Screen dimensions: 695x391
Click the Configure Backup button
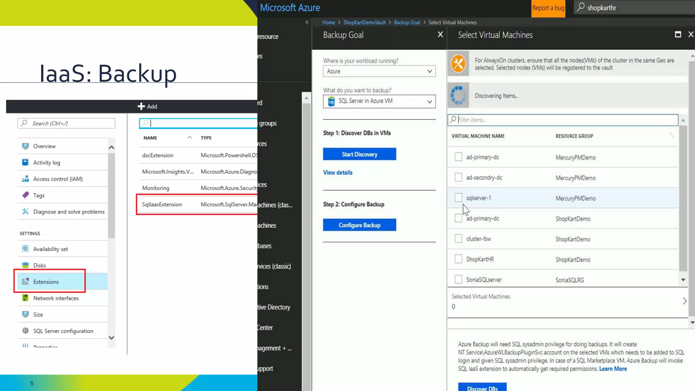pyautogui.click(x=359, y=225)
